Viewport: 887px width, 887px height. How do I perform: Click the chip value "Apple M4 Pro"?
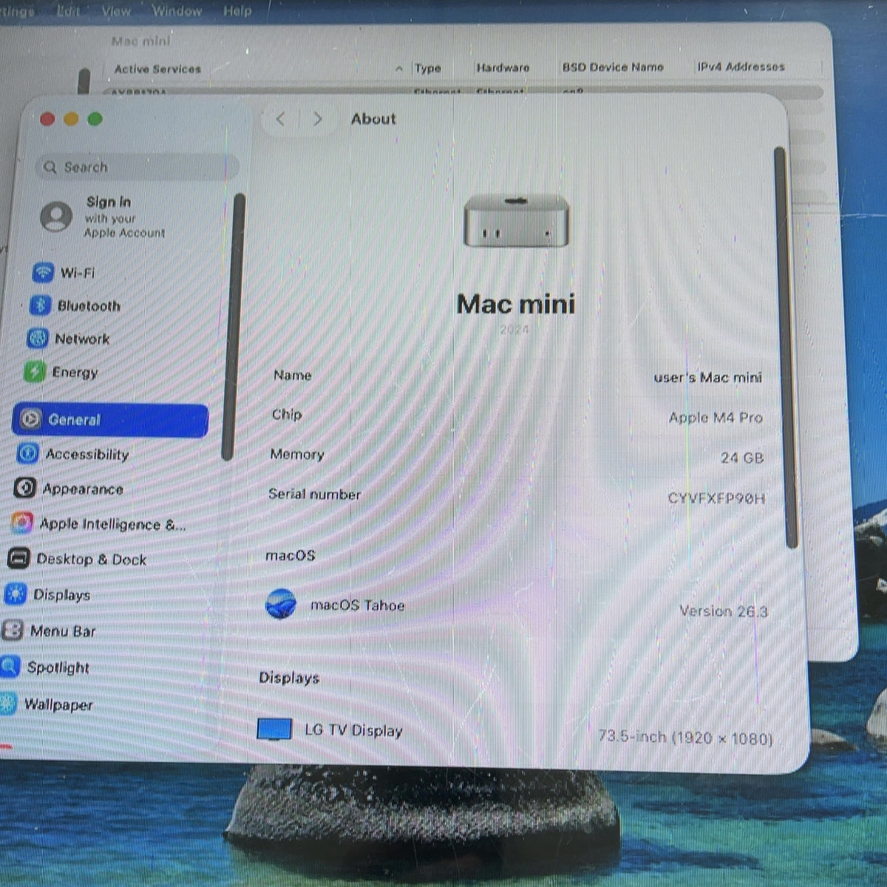(x=716, y=418)
